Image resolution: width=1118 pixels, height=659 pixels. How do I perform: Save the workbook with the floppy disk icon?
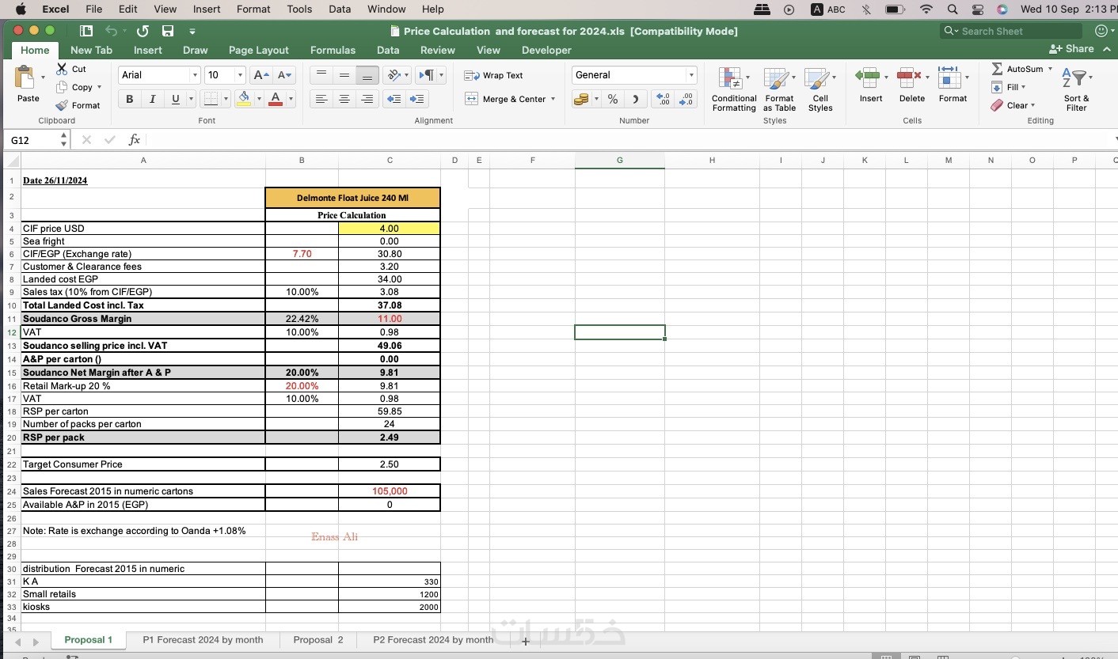(x=168, y=31)
